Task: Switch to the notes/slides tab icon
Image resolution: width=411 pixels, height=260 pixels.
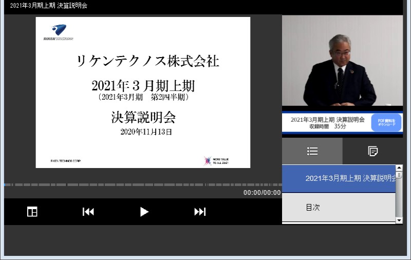Action: pos(372,151)
